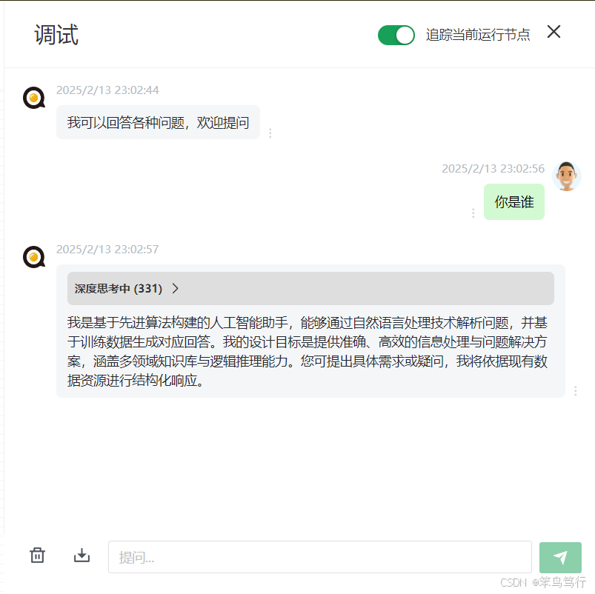Click the 你是谁 user message bubble
This screenshot has height=594, width=595.
[513, 201]
